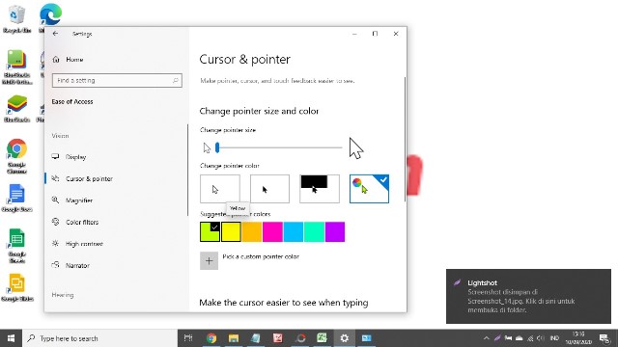Open the Windows Start menu
Image resolution: width=618 pixels, height=347 pixels.
(11, 338)
